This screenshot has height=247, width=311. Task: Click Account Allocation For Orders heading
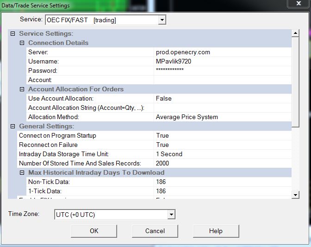[76, 89]
